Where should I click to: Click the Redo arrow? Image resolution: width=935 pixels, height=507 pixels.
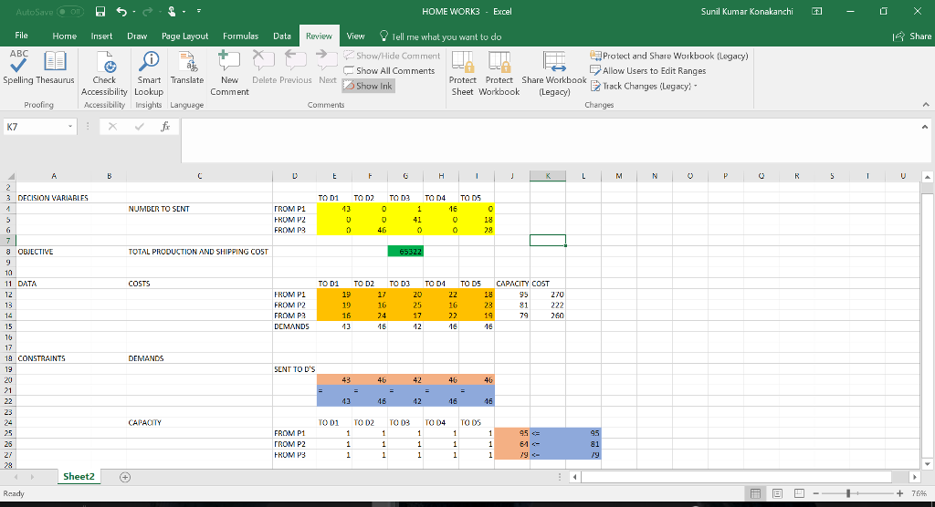147,11
